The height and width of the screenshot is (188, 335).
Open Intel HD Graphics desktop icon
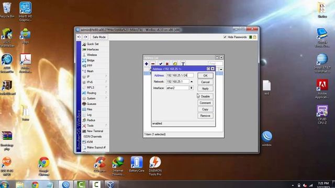pos(25,11)
